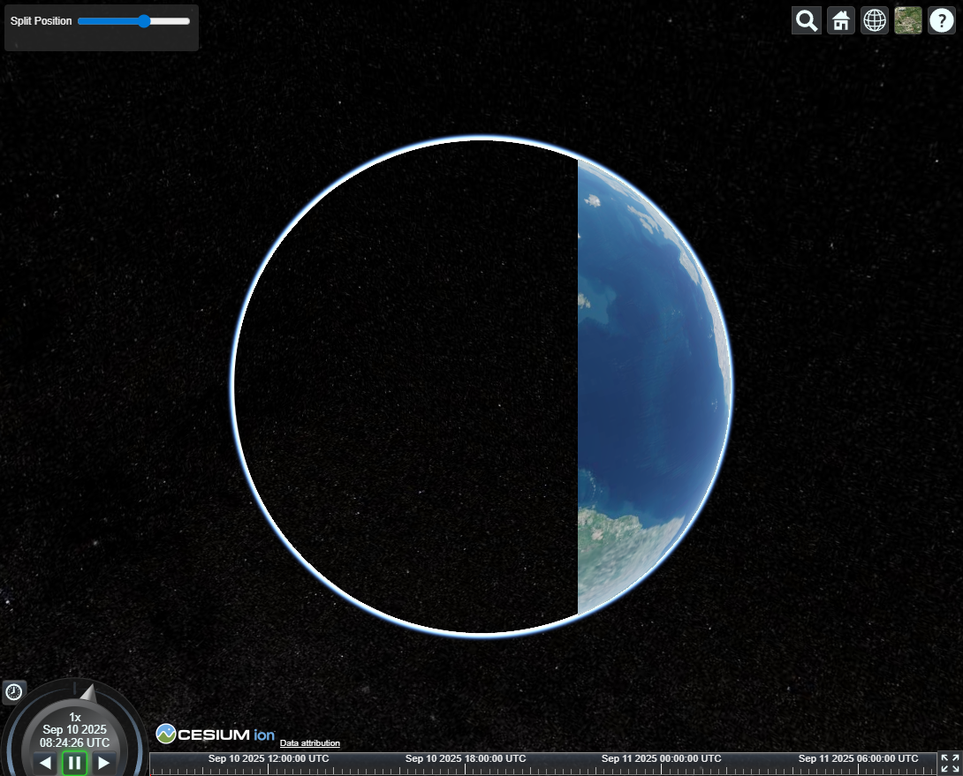Click the 08:24:26 UTC time readout
Viewport: 963px width, 776px height.
(x=74, y=742)
